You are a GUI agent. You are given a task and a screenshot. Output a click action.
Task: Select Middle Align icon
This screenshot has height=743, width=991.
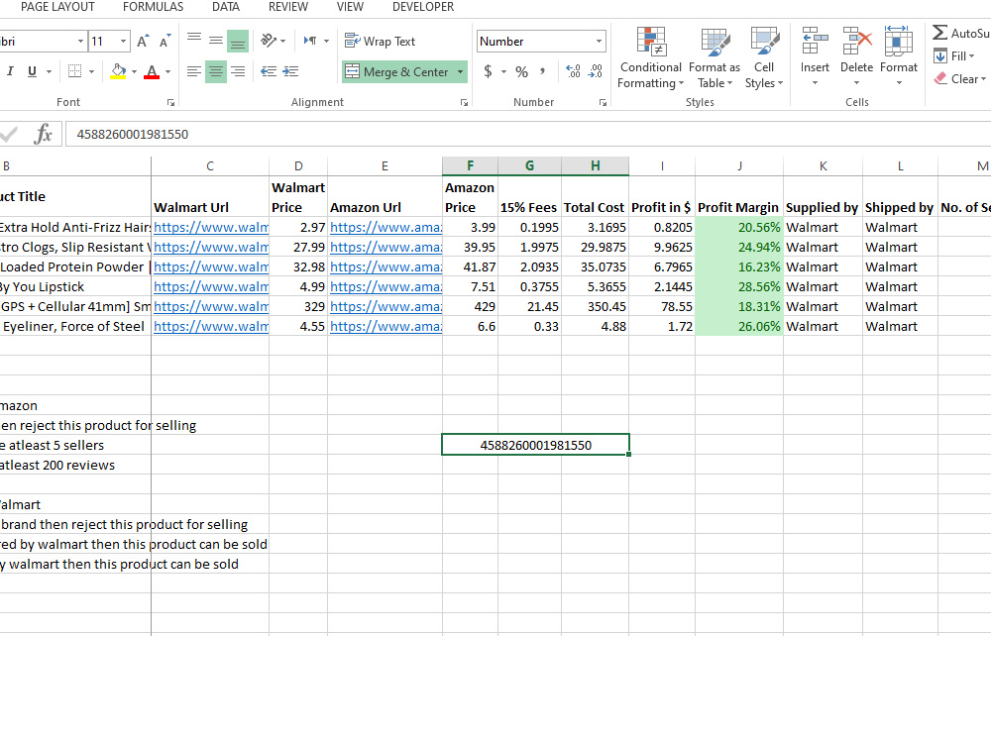click(x=215, y=41)
